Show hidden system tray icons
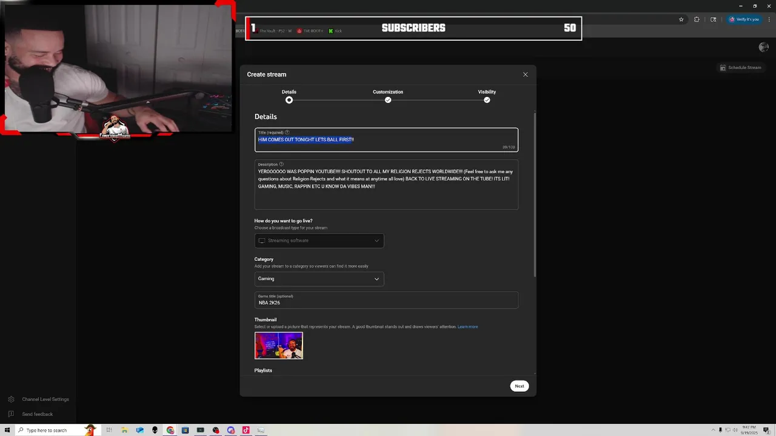This screenshot has width=776, height=436. pyautogui.click(x=713, y=430)
